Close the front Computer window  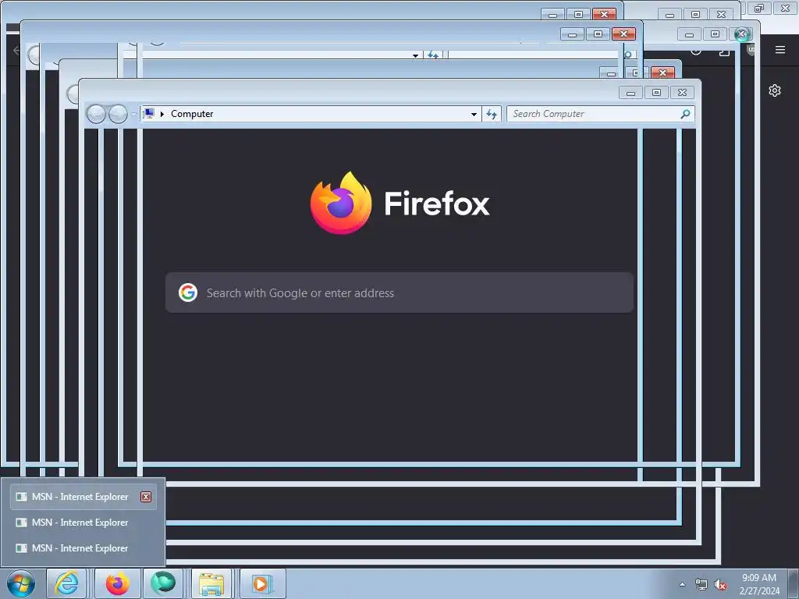pyautogui.click(x=682, y=93)
